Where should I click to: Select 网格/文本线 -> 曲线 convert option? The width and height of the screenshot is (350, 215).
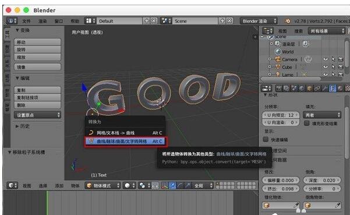[x=125, y=133]
